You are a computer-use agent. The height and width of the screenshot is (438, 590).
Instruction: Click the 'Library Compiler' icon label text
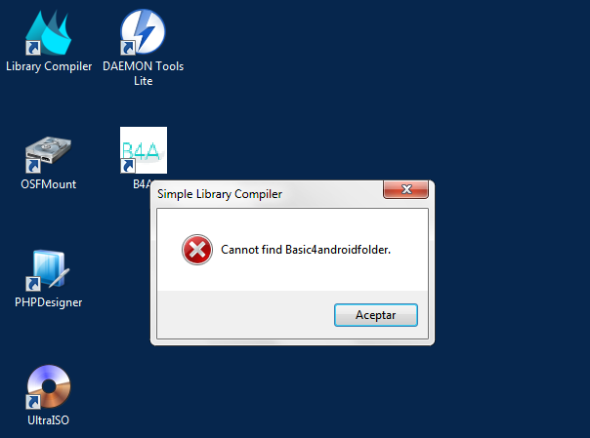point(49,66)
